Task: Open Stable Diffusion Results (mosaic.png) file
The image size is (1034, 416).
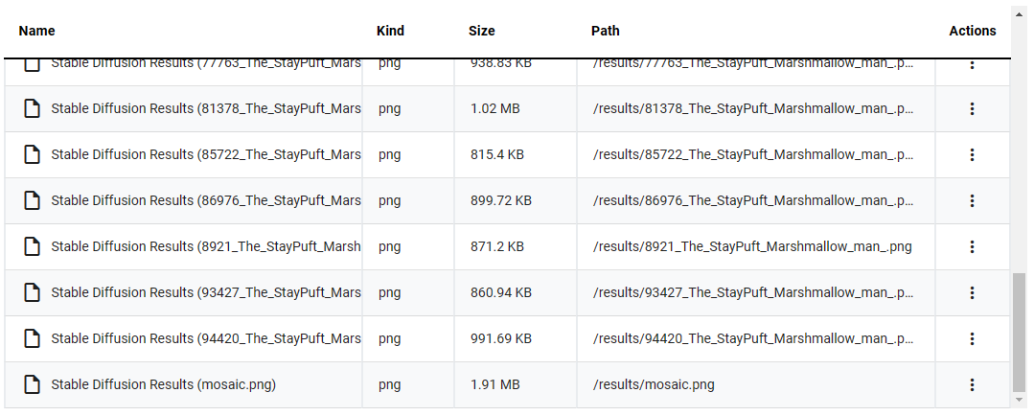Action: coord(164,384)
